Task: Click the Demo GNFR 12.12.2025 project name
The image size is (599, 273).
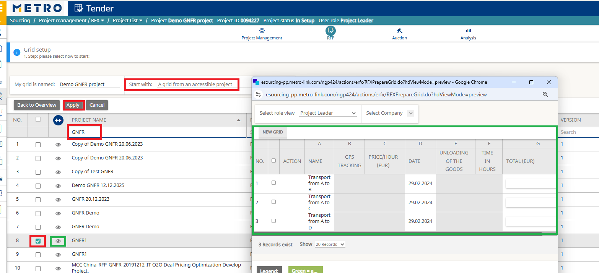Action: click(x=98, y=185)
